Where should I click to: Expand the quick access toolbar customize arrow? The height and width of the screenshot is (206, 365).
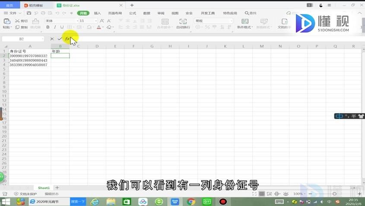pos(71,13)
